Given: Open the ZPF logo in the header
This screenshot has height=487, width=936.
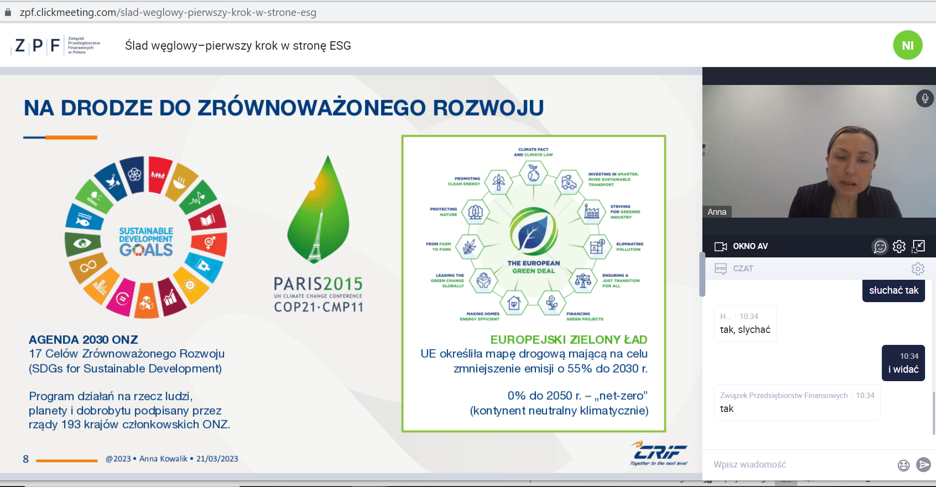Looking at the screenshot, I should [56, 46].
